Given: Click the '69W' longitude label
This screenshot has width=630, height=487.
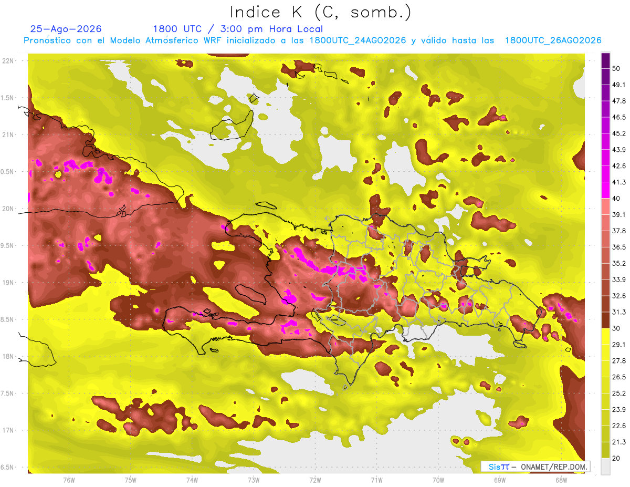Looking at the screenshot, I should pos(500,480).
